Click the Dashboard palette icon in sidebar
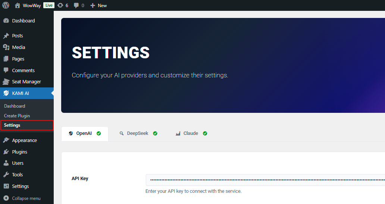The image size is (385, 204). 6,21
